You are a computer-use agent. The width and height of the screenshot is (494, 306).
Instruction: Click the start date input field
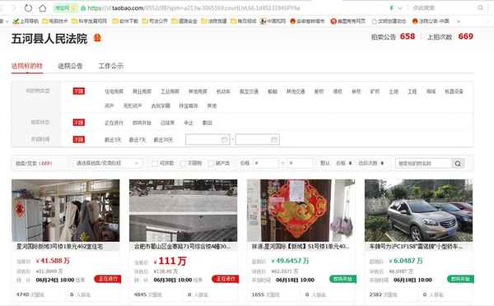point(207,140)
